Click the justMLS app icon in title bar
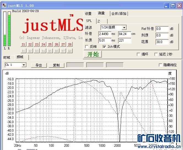 (4, 5)
